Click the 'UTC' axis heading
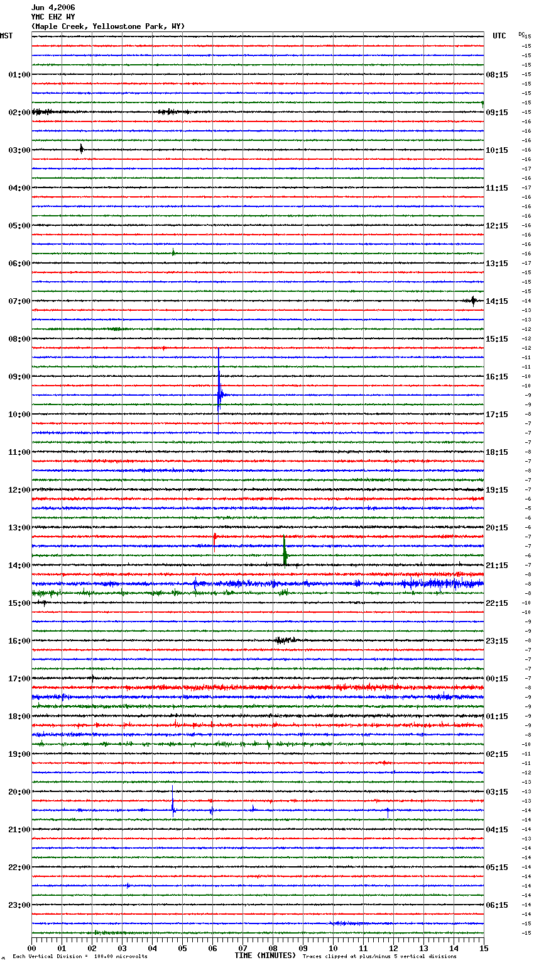This screenshot has width=534, height=965. [x=499, y=36]
